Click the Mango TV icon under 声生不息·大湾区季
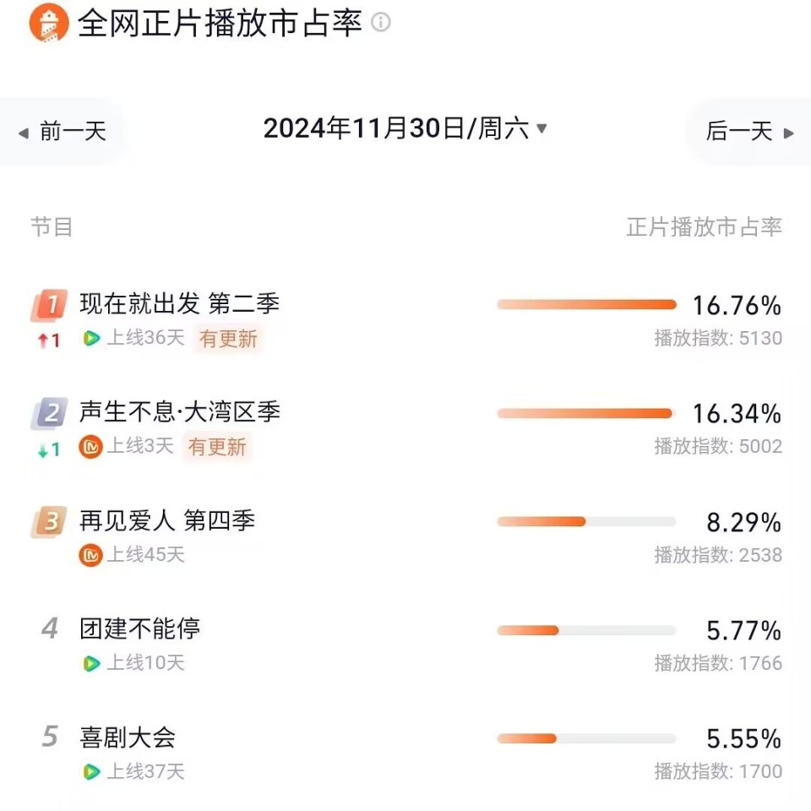The width and height of the screenshot is (811, 811). [90, 447]
